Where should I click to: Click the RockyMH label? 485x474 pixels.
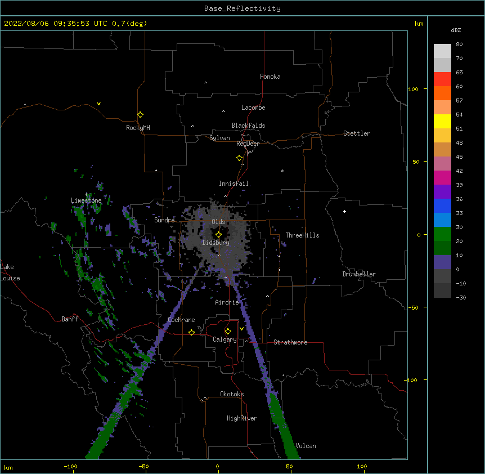point(138,128)
